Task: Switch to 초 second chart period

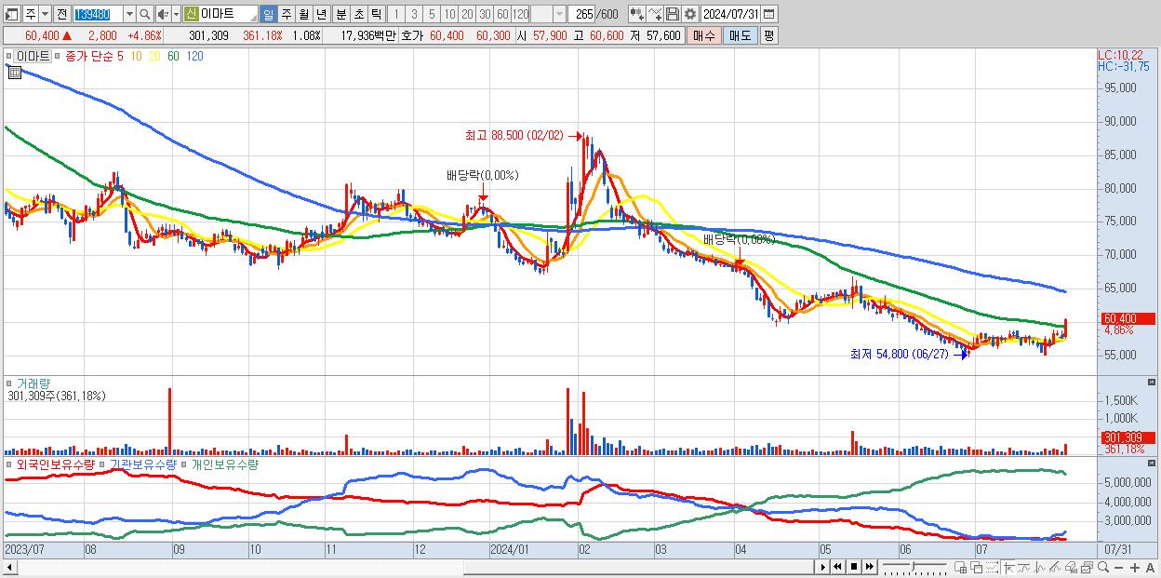Action: click(x=358, y=14)
